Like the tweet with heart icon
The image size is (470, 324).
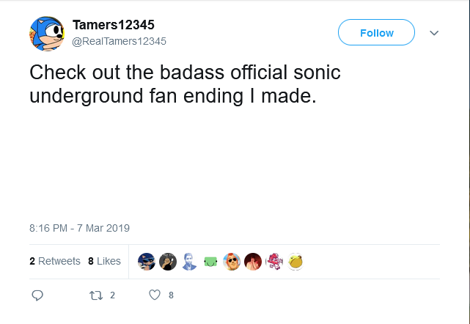[x=154, y=295]
